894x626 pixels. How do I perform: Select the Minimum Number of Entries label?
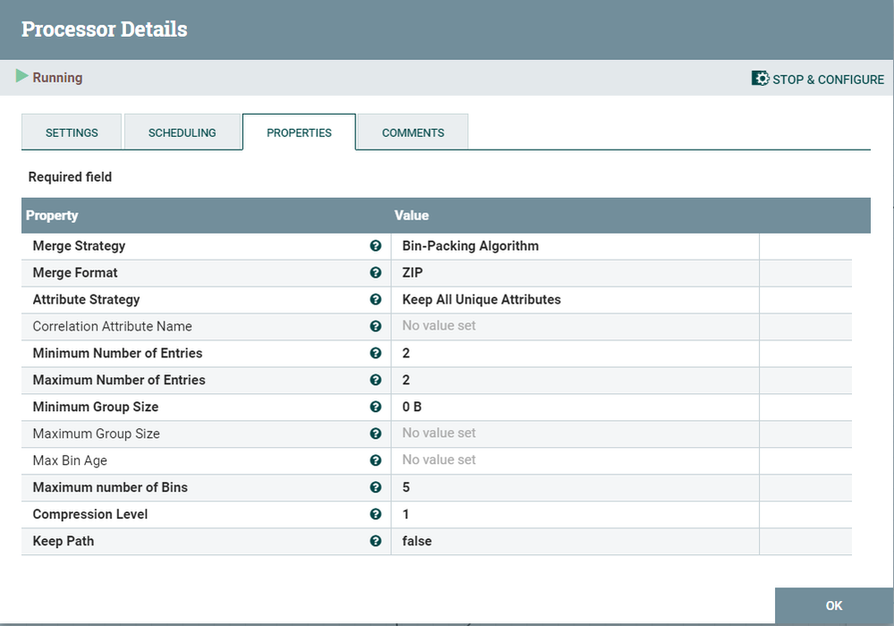(117, 353)
